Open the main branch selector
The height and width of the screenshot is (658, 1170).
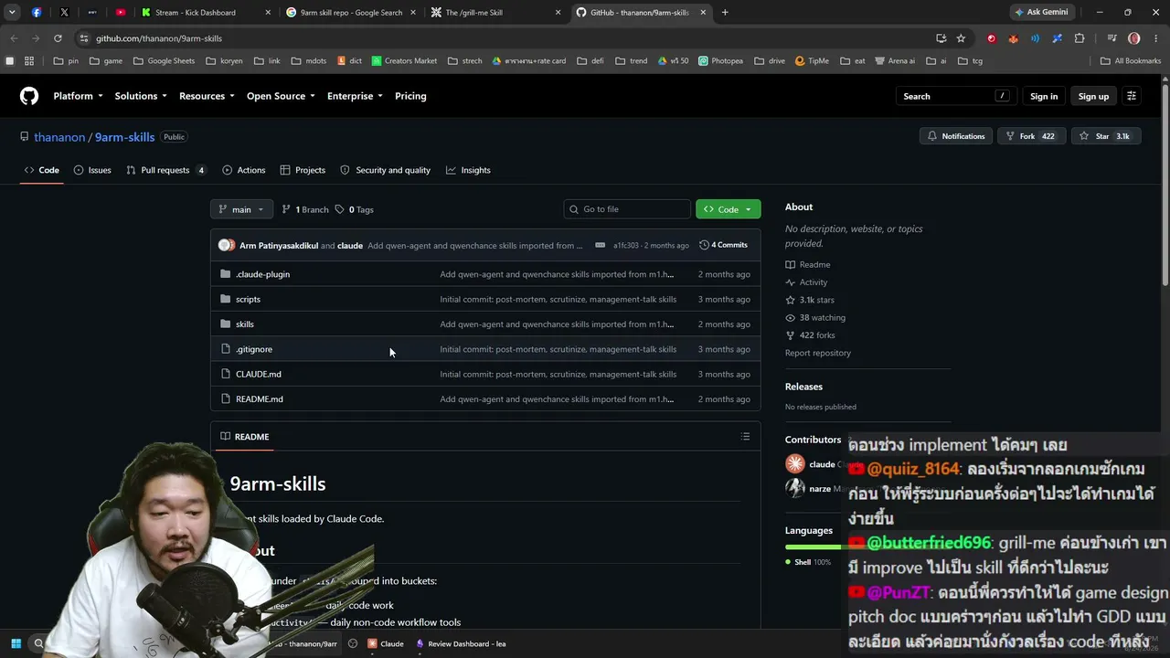(241, 209)
